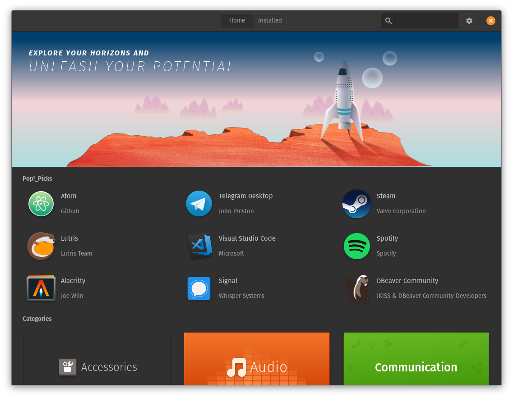Screen dimensions: 513x398
Task: Open the DBeaver beaver icon
Action: [x=357, y=288]
